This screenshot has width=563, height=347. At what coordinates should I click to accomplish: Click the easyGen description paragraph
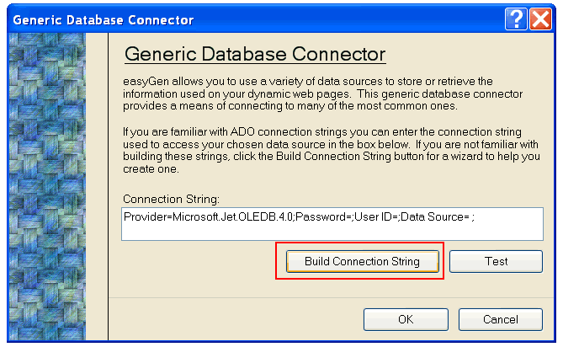pyautogui.click(x=322, y=93)
